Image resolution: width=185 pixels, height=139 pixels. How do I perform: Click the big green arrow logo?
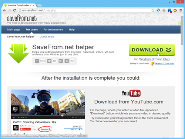pos(18,54)
